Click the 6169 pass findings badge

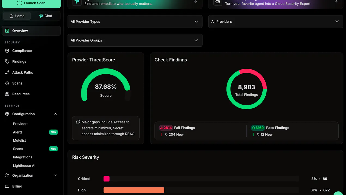pyautogui.click(x=258, y=128)
